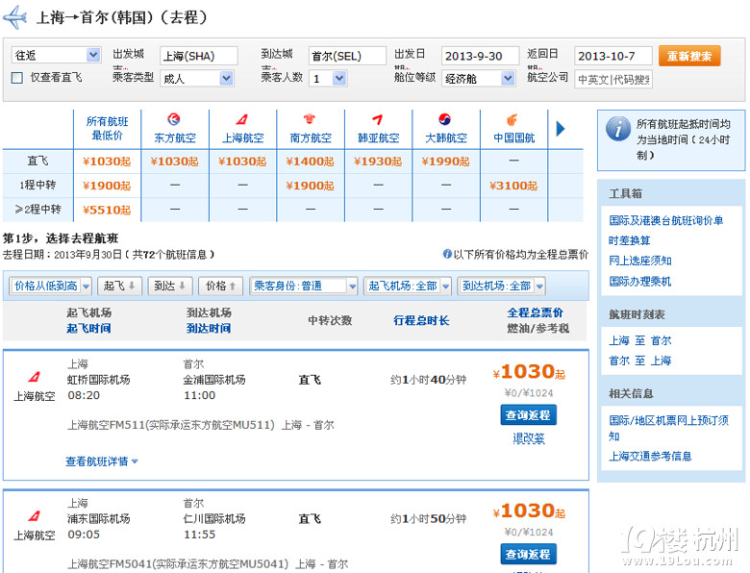Click the 1程中转 row label
Viewport: 750px width, 573px height.
tap(37, 186)
